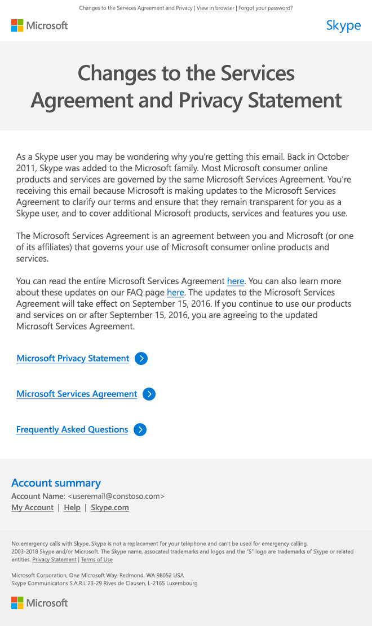The width and height of the screenshot is (372, 626).
Task: Click the Account summary heading
Action: 56,482
